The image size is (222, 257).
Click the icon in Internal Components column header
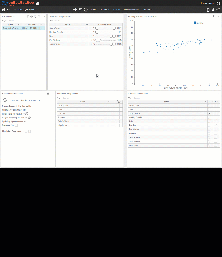click(x=118, y=101)
